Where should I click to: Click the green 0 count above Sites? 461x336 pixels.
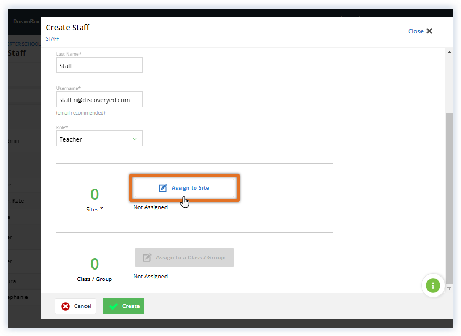tap(95, 194)
